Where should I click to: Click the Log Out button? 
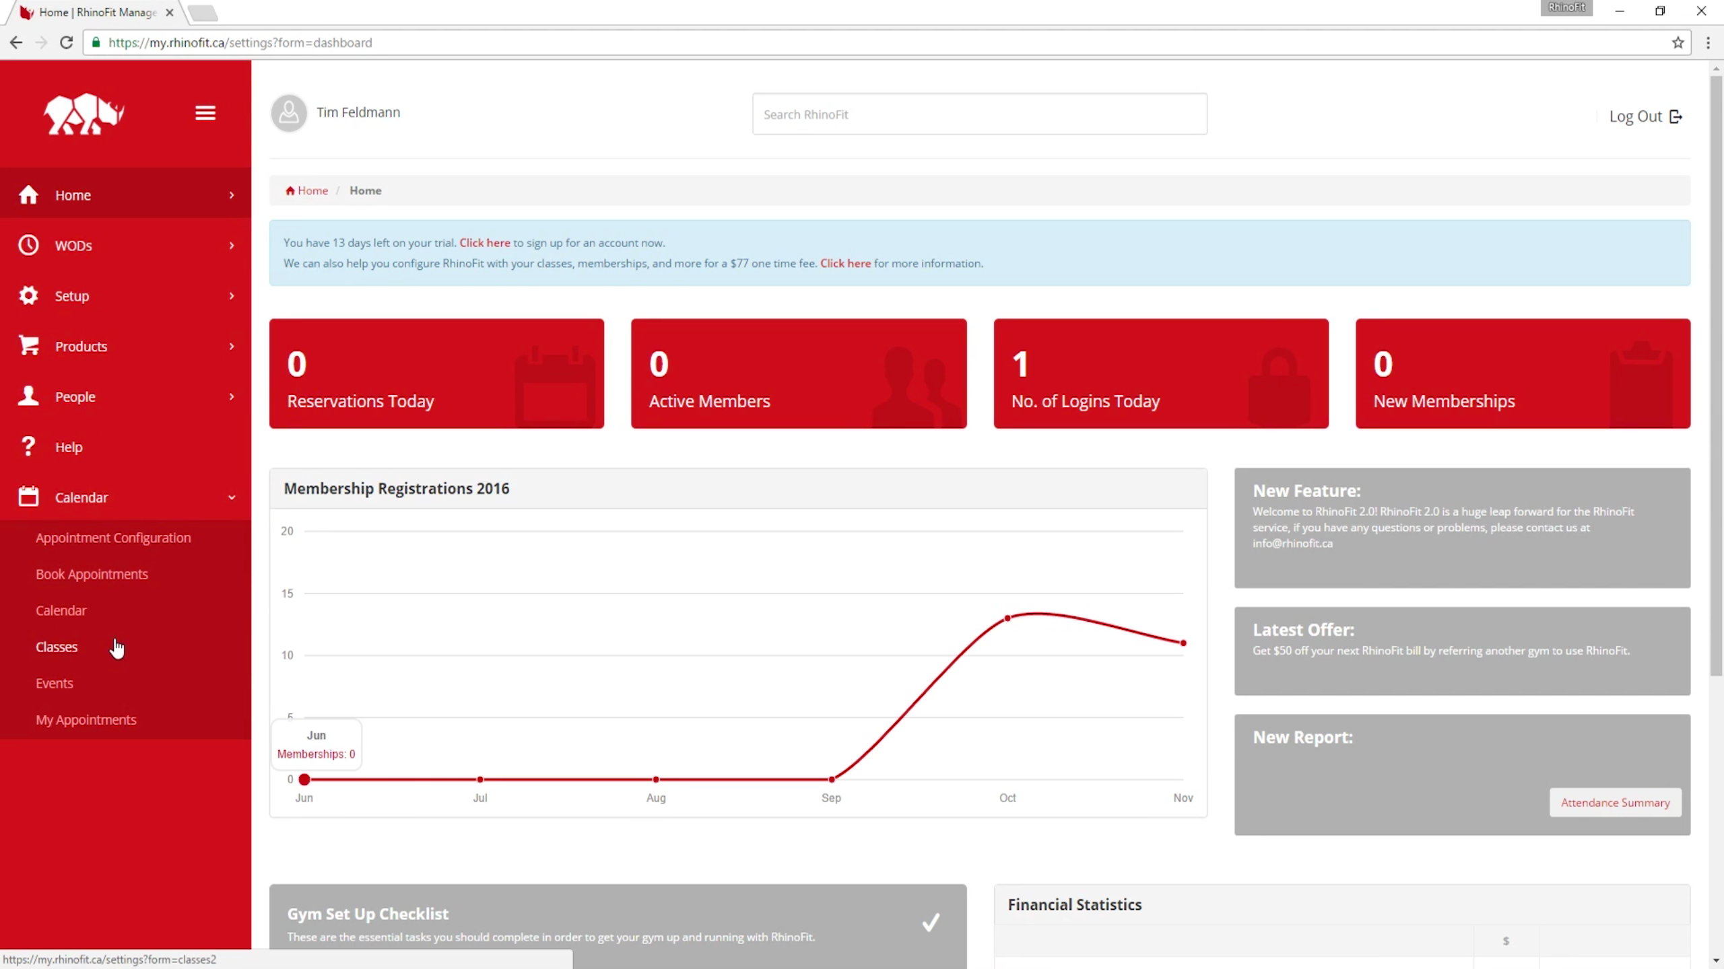(1646, 116)
